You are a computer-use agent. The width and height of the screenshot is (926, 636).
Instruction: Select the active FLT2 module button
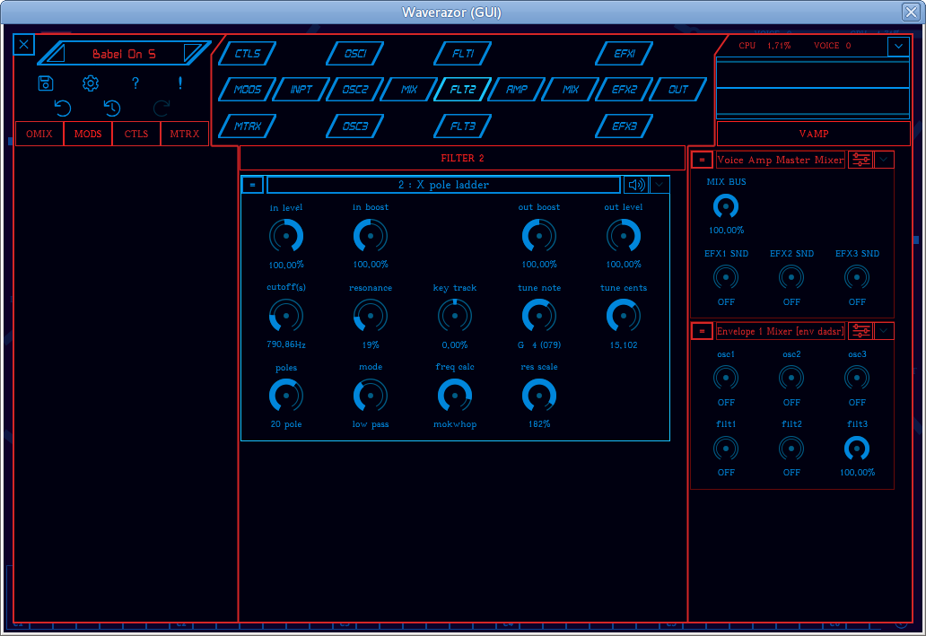462,90
